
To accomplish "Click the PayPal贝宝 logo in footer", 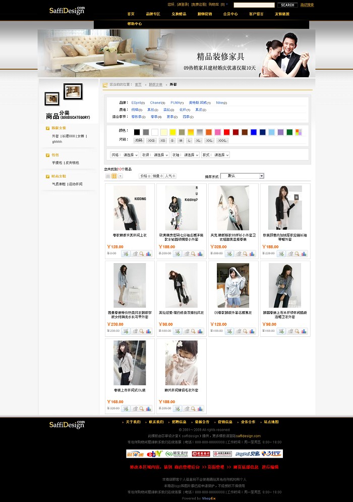I will coord(248,454).
